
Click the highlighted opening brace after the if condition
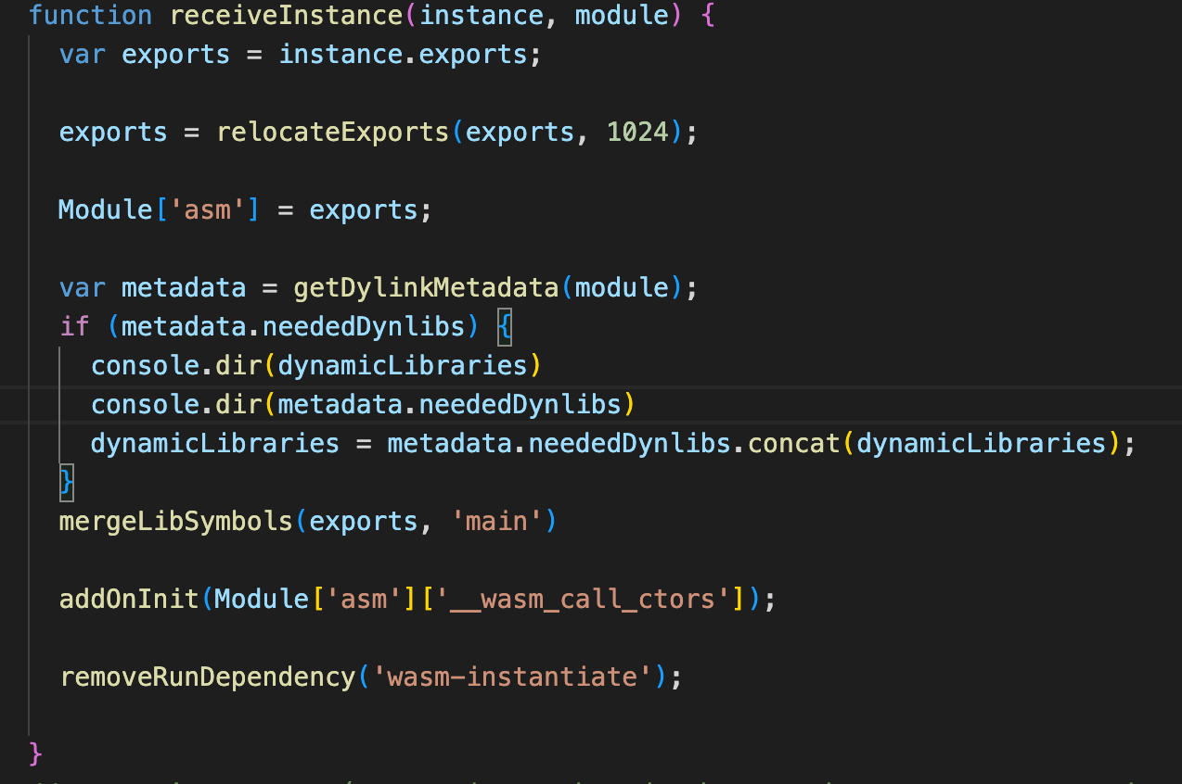click(504, 327)
